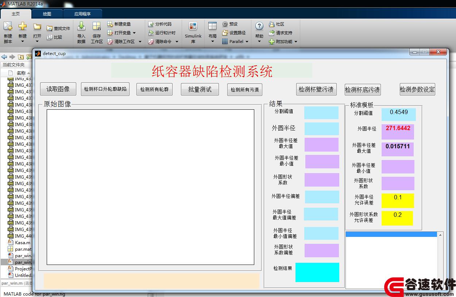Click the 检测杯口外轮廓缺陷 button
The height and width of the screenshot is (297, 456).
105,89
